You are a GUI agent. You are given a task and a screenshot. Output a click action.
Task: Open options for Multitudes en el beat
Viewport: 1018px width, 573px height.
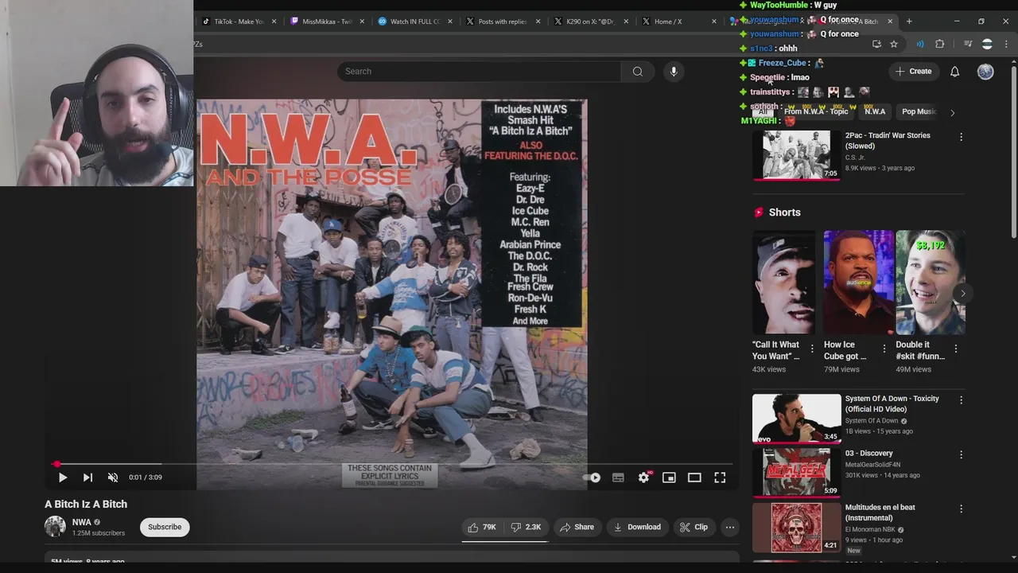point(961,509)
